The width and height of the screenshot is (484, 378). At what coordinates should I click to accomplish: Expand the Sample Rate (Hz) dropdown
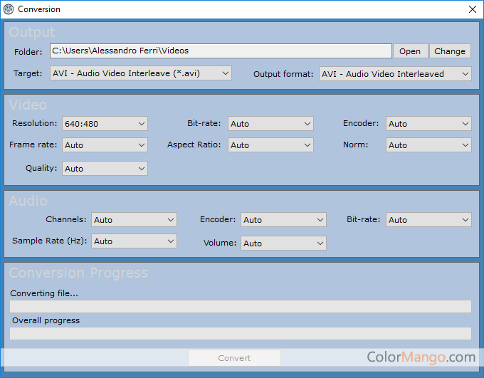pos(134,241)
